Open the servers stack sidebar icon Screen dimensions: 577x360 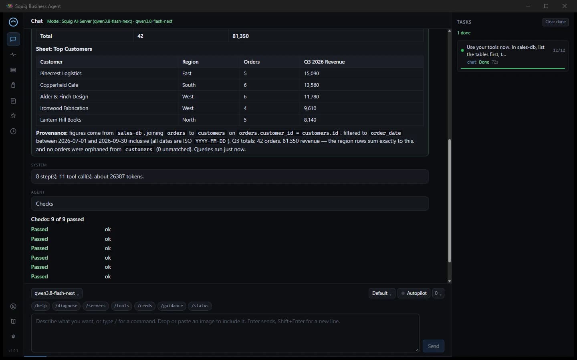click(x=13, y=70)
